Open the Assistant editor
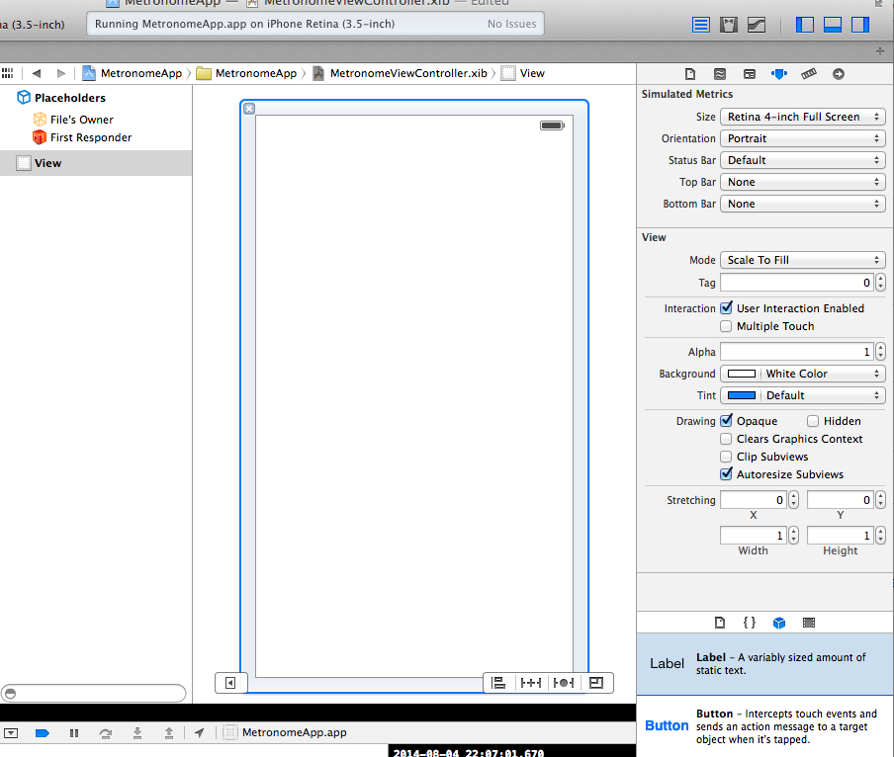 [729, 25]
